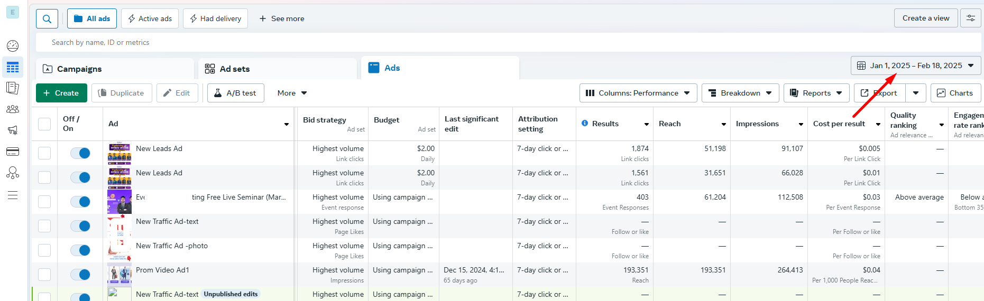Click the Prom Video Ad1 thumbnail
The height and width of the screenshot is (301, 984).
tap(119, 275)
